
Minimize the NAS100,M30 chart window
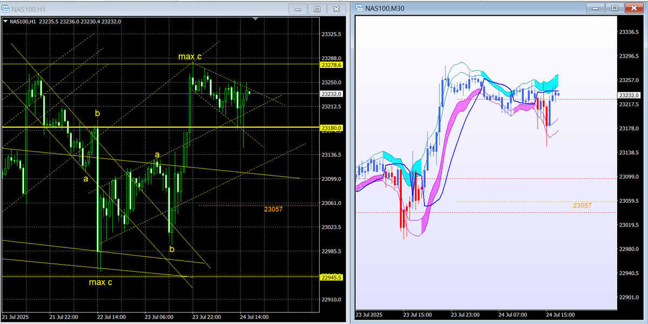tap(596, 8)
